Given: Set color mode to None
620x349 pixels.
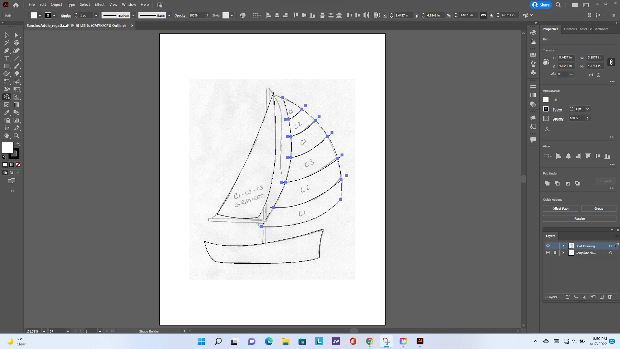Looking at the screenshot, I should (18, 165).
